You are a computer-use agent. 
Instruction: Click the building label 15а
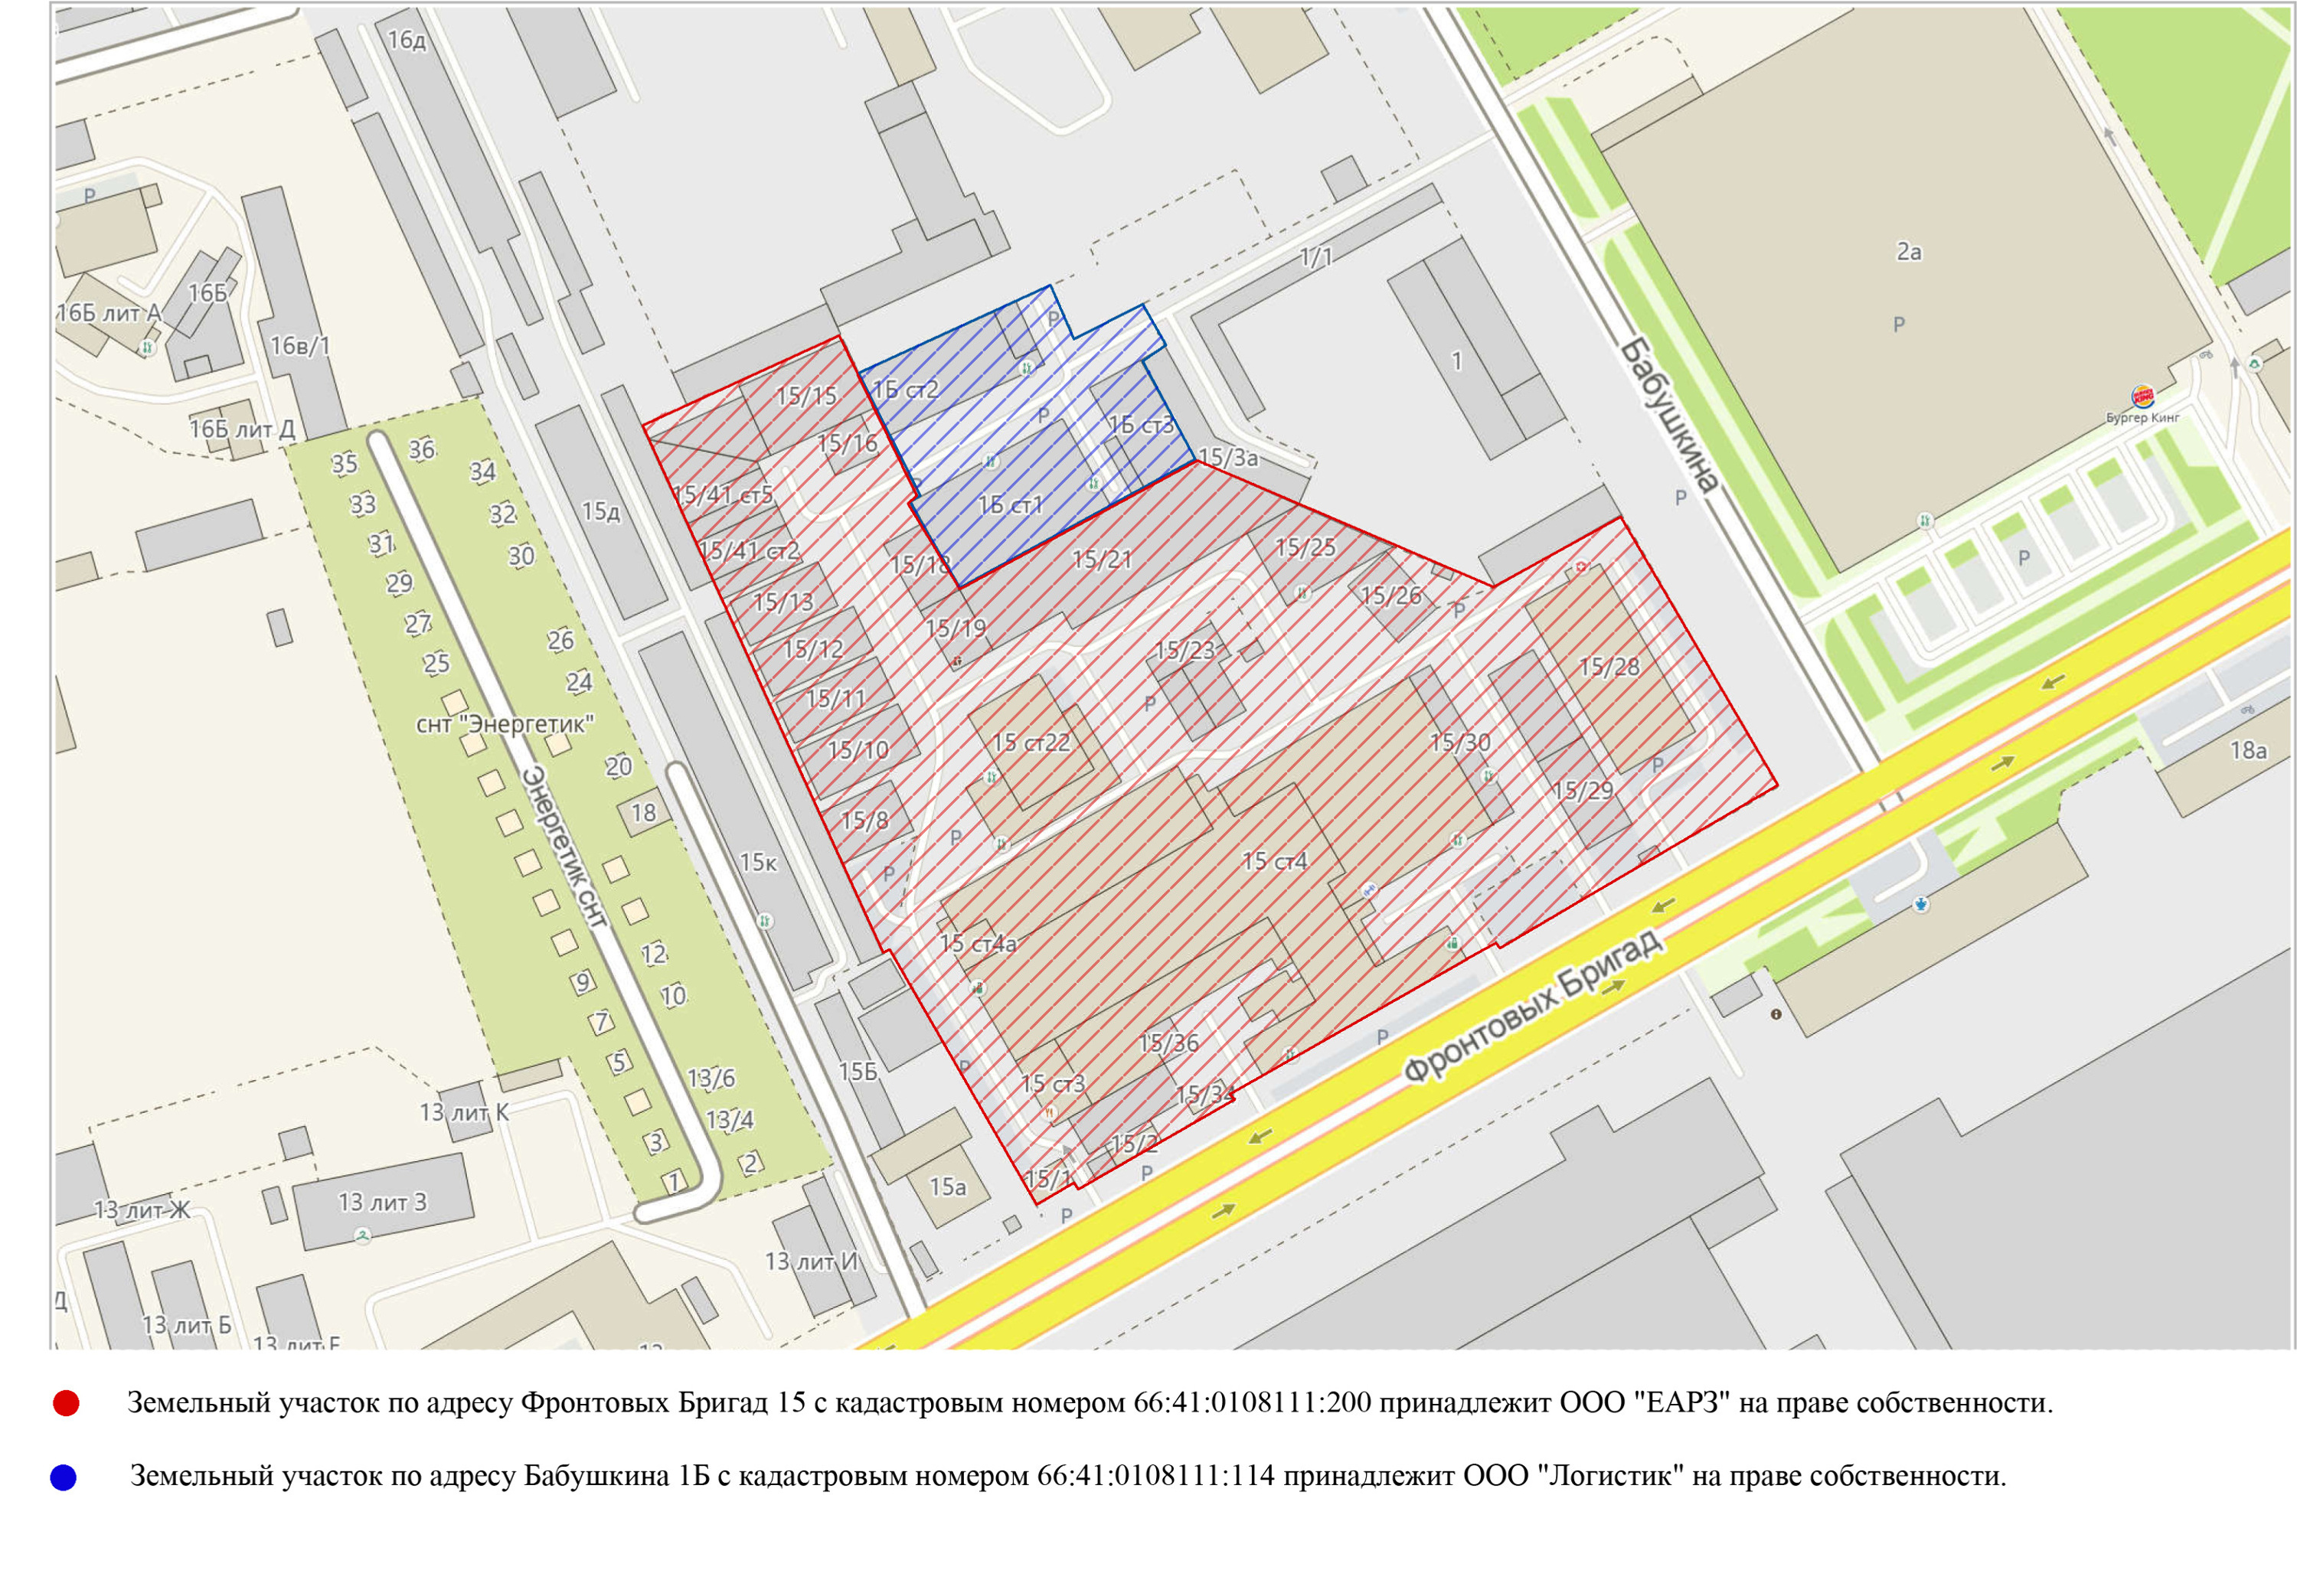pyautogui.click(x=947, y=1187)
